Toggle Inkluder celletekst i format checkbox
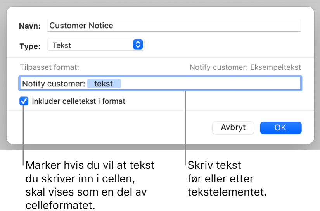 click(x=24, y=101)
